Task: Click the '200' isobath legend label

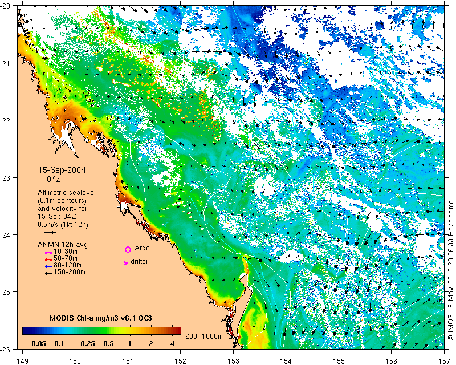Action: coord(191,336)
